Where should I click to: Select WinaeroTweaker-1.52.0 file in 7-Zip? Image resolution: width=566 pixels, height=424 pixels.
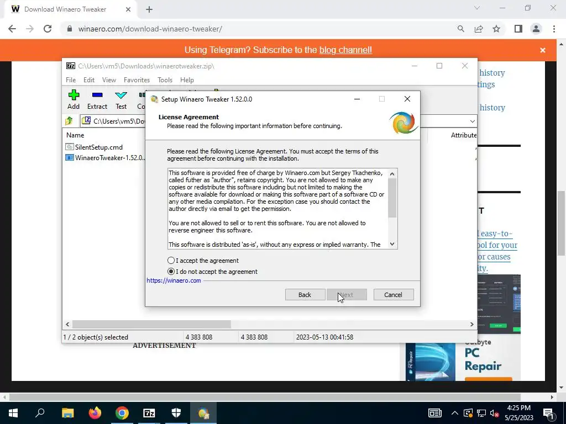click(x=105, y=157)
